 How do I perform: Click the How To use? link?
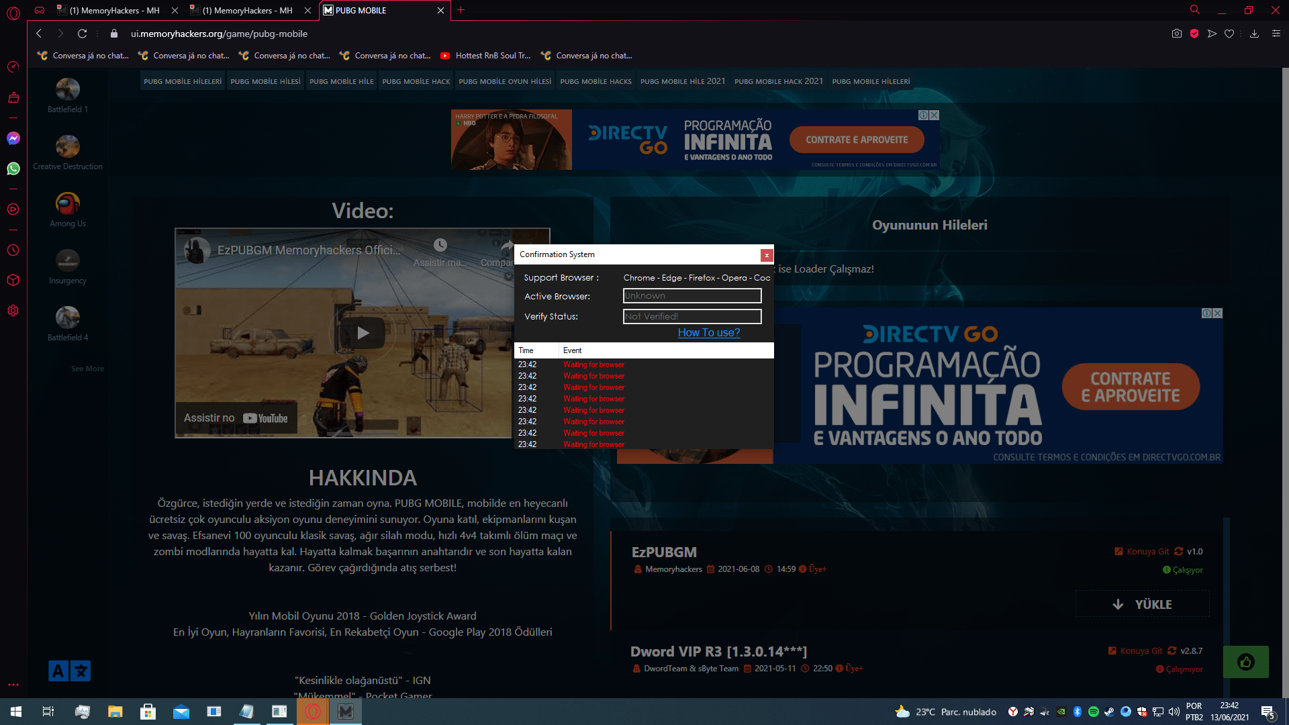pos(709,333)
